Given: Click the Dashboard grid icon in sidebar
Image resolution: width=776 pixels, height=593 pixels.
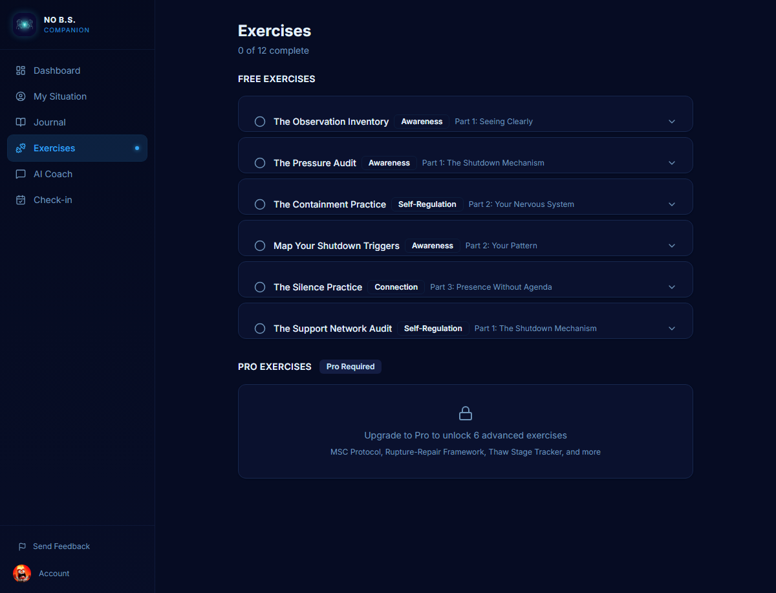Looking at the screenshot, I should tap(21, 70).
